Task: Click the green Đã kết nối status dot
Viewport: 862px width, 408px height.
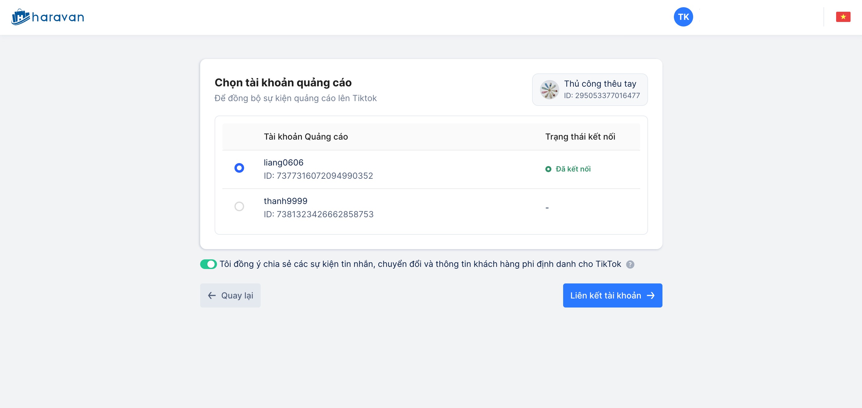Action: pyautogui.click(x=548, y=169)
